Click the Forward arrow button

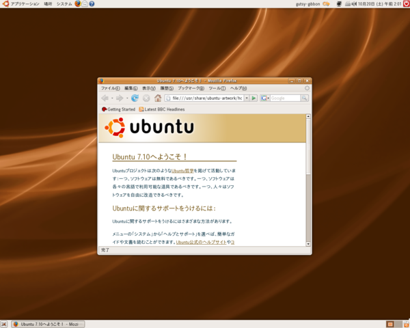[x=120, y=98]
